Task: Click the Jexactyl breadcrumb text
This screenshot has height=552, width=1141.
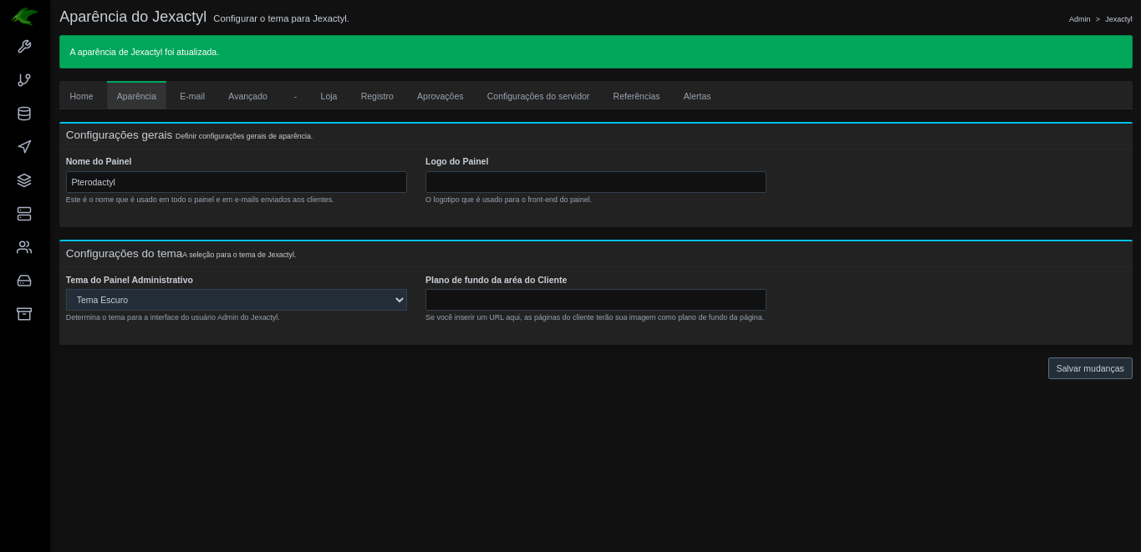Action: [x=1118, y=19]
